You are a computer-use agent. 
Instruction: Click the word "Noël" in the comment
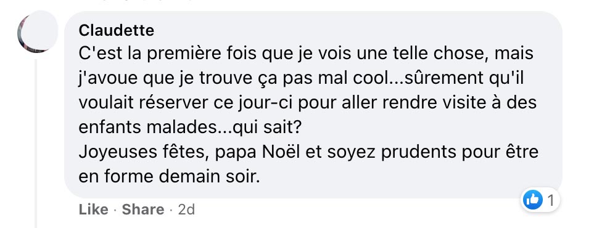tap(281, 152)
